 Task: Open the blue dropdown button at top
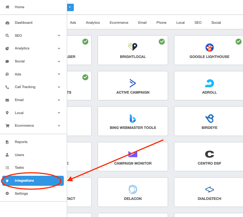(x=70, y=7)
